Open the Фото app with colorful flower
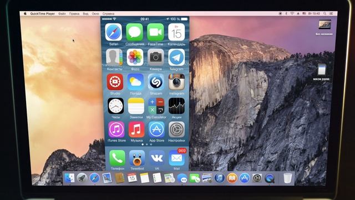The height and width of the screenshot is (200, 355). pos(135,57)
